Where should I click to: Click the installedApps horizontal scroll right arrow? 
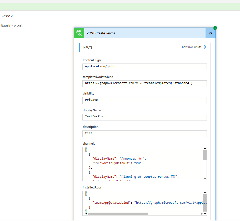click(x=202, y=214)
